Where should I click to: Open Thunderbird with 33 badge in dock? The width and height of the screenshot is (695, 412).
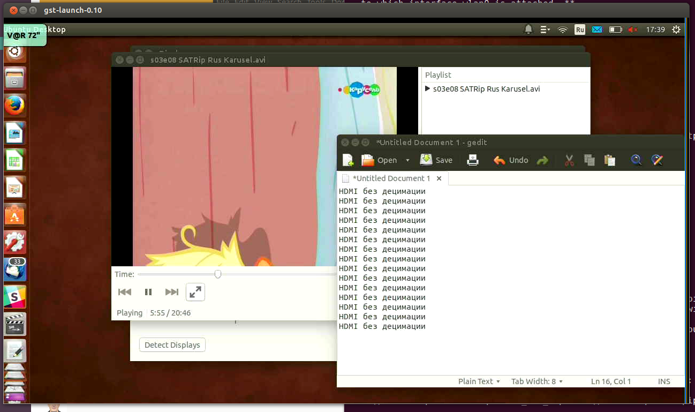pyautogui.click(x=14, y=269)
